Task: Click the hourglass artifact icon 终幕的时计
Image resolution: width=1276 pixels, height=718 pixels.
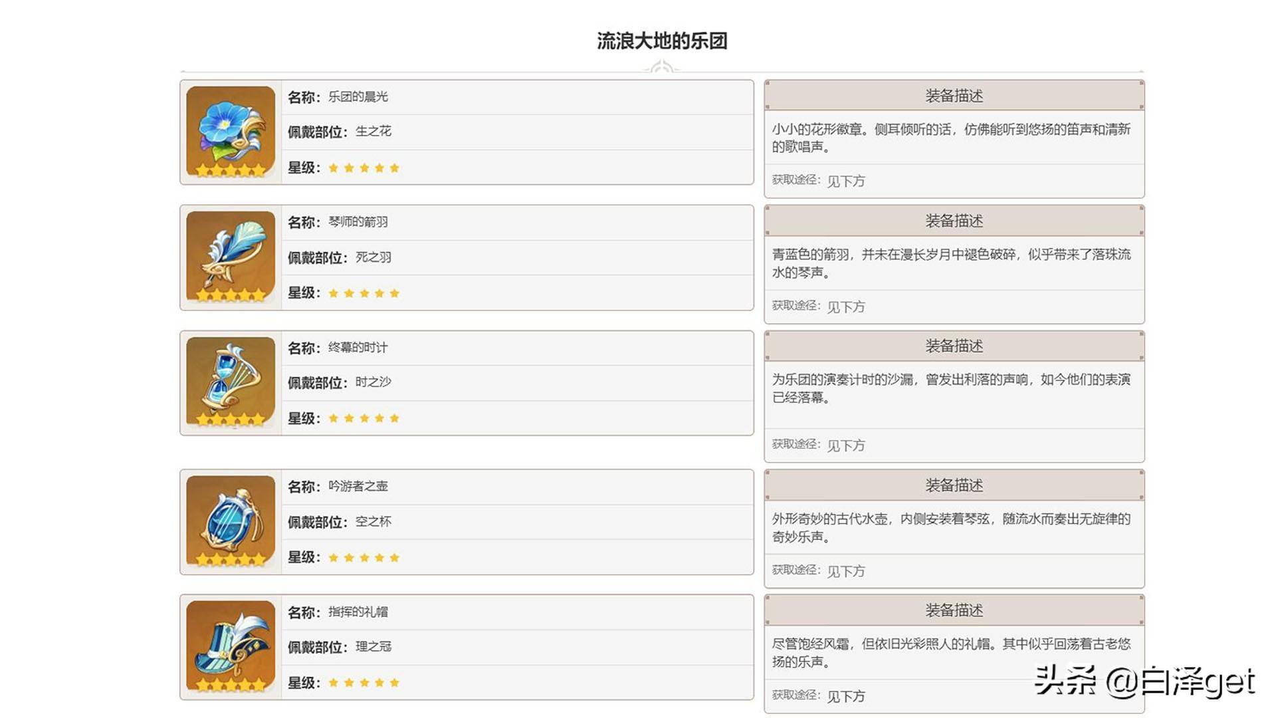Action: 231,382
